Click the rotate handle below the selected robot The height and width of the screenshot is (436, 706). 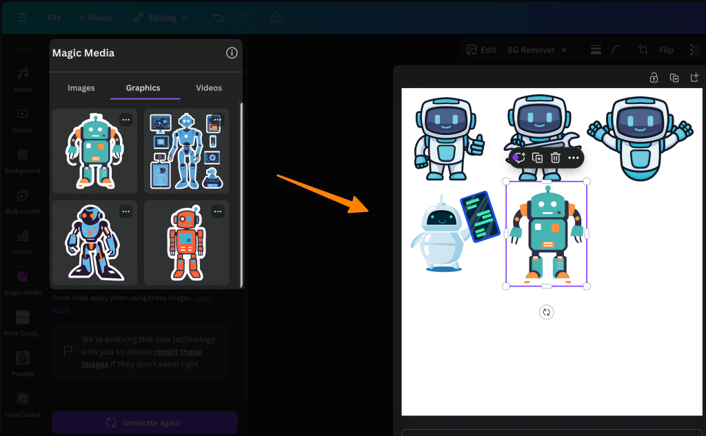click(546, 312)
